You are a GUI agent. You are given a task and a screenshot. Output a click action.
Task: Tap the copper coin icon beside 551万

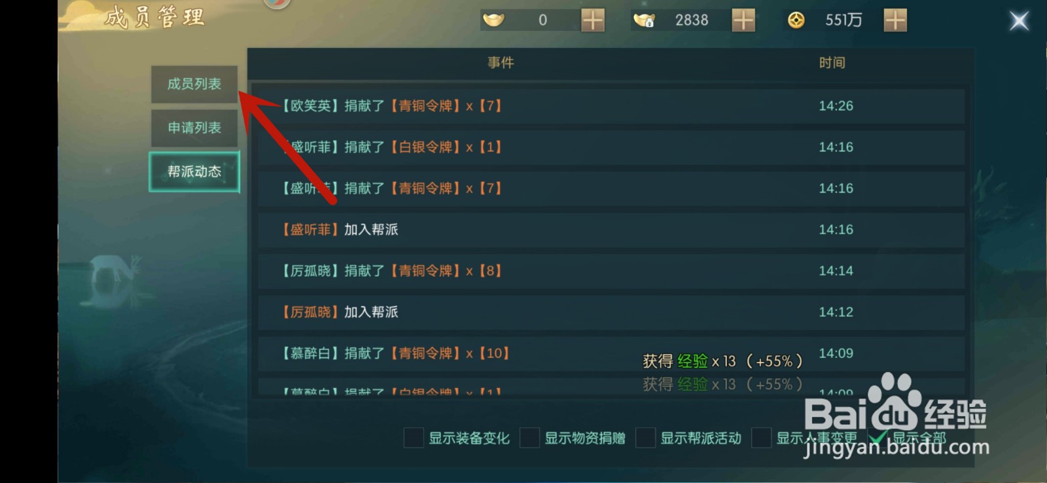(796, 20)
